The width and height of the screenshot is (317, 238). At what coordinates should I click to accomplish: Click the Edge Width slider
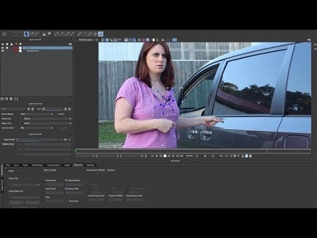point(38,139)
